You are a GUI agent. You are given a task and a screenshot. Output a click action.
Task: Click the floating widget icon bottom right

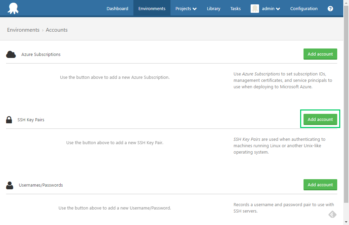[332, 214]
